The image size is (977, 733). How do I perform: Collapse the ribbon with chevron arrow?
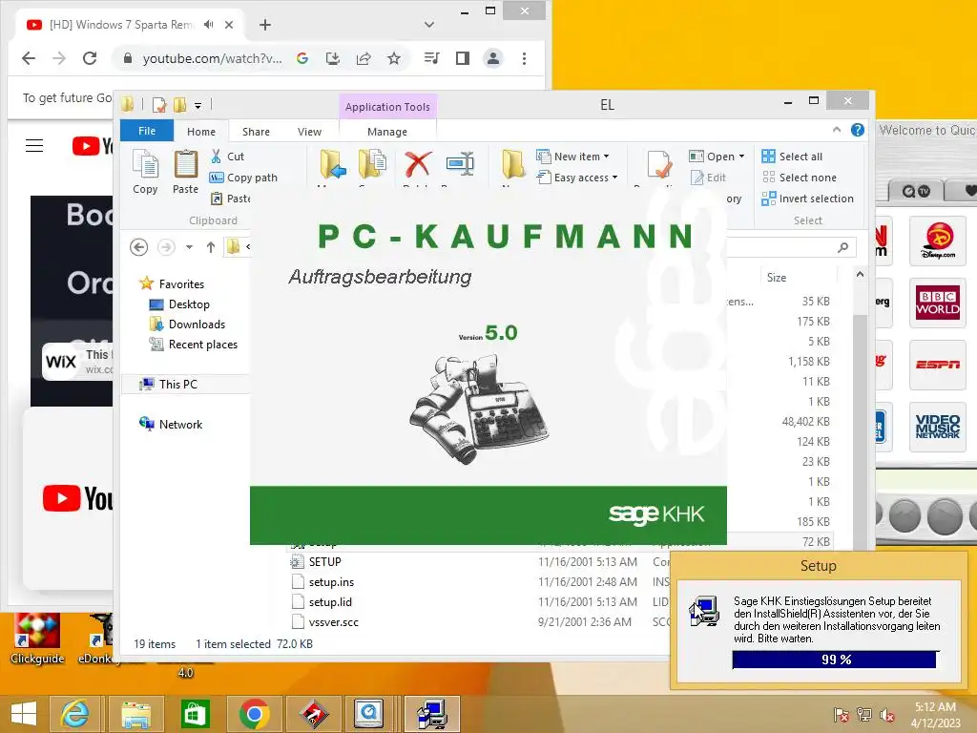(x=836, y=130)
